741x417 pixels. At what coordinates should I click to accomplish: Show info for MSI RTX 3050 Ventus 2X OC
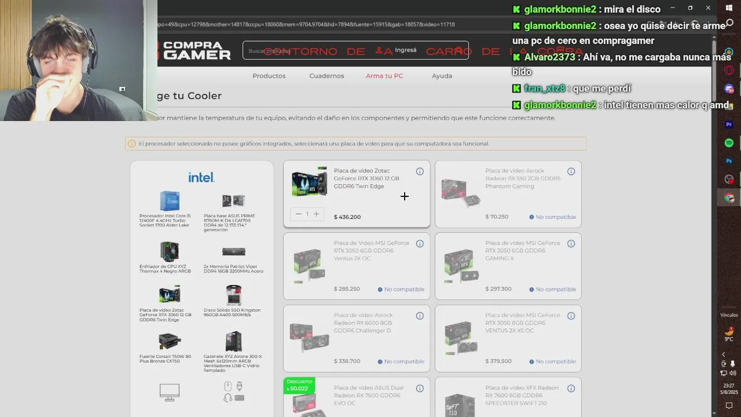pos(420,244)
